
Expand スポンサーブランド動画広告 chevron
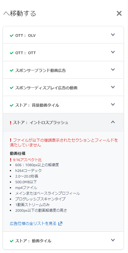[x=113, y=69]
